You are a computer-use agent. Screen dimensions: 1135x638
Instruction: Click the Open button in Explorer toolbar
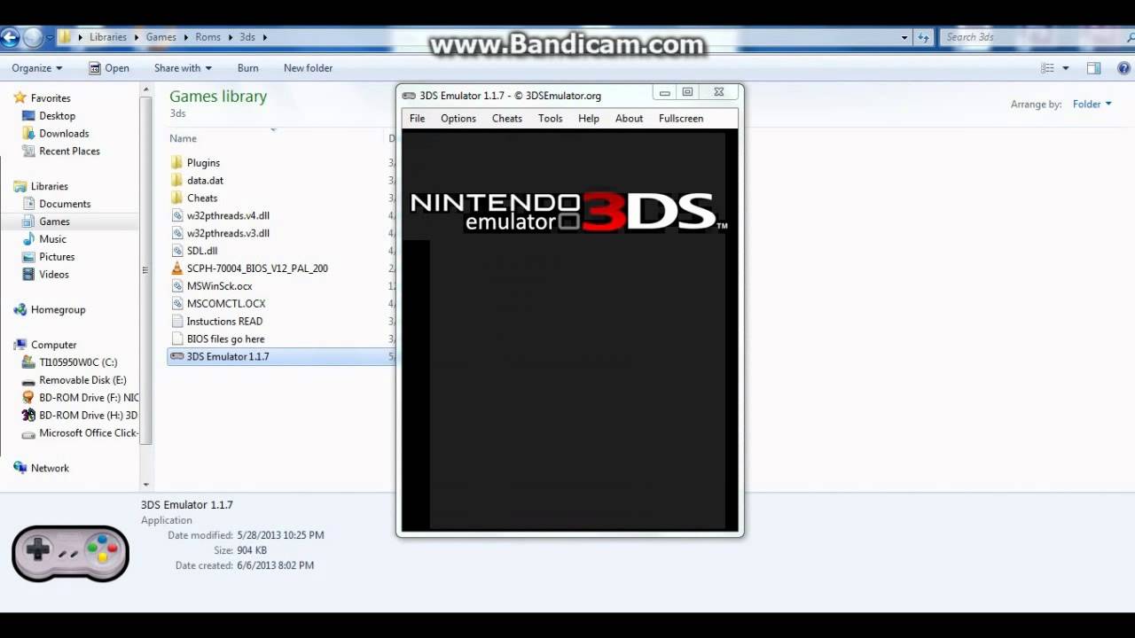[x=109, y=68]
